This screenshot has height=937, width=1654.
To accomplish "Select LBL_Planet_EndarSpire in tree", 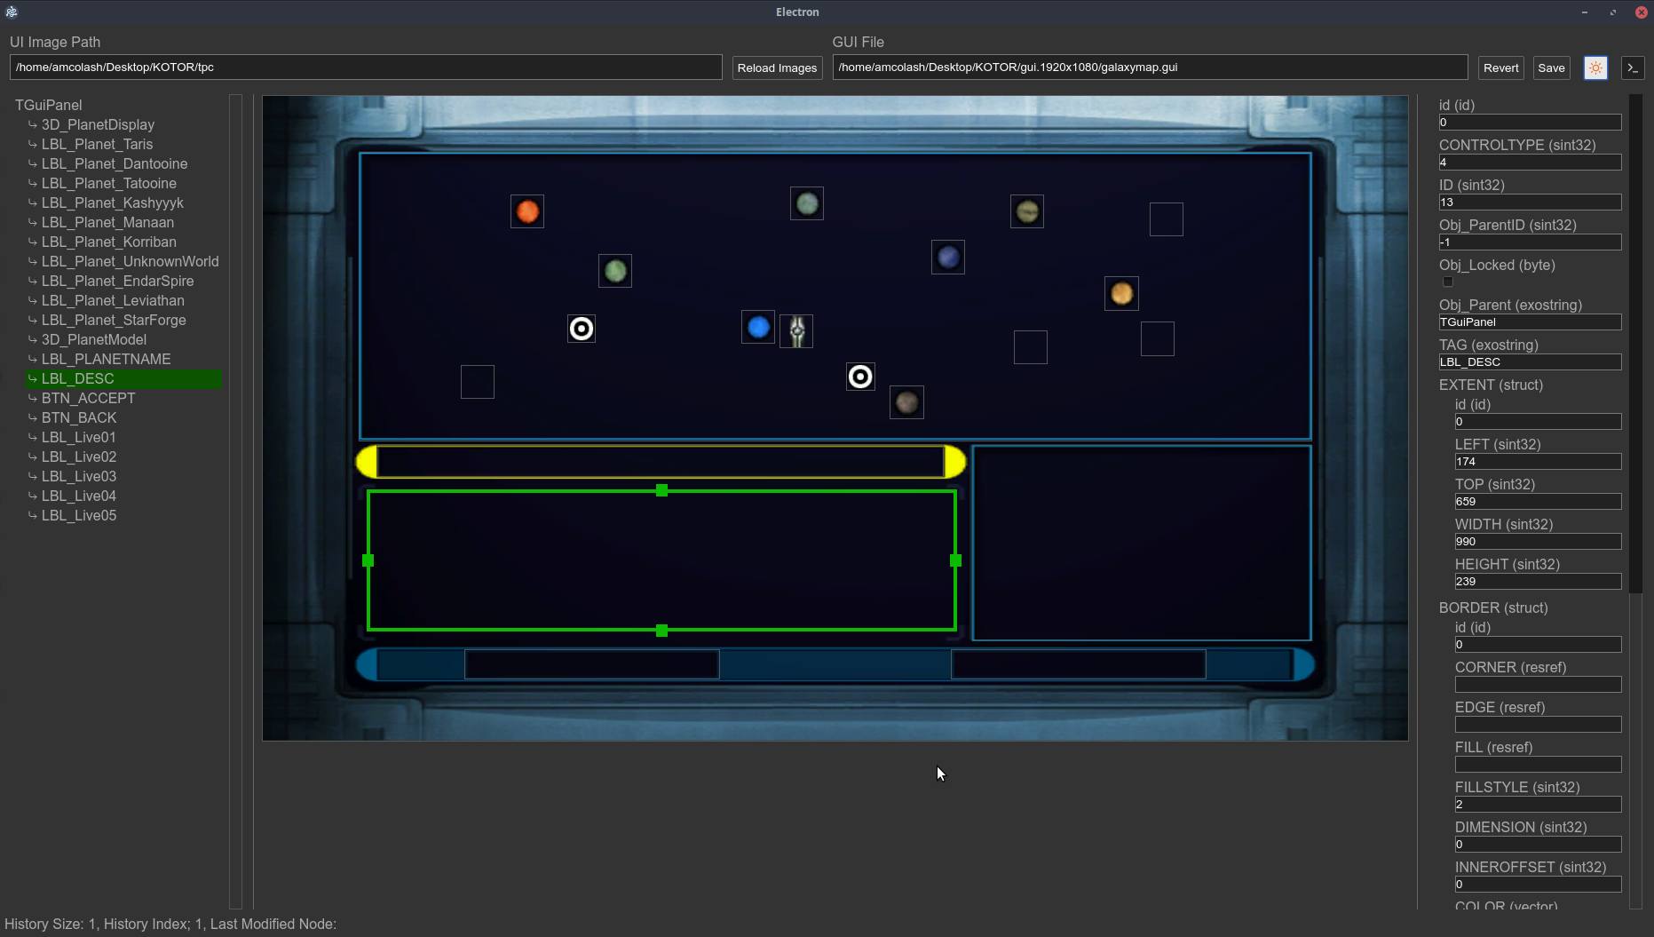I will pyautogui.click(x=117, y=281).
